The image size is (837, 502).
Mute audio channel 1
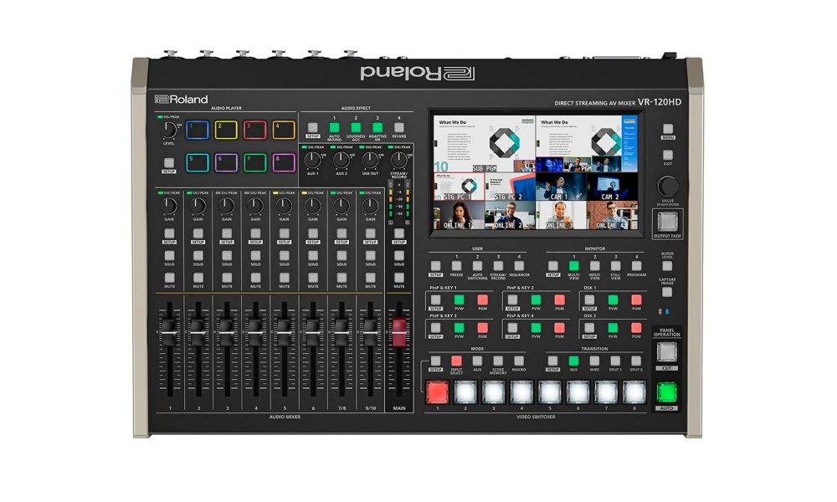click(x=169, y=277)
